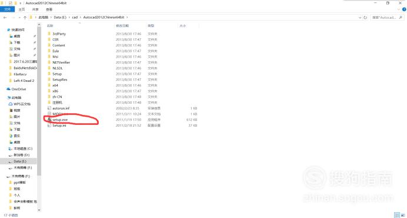Navigate to 此电脑 breadcrumb
407x218 pixels.
click(x=44, y=18)
